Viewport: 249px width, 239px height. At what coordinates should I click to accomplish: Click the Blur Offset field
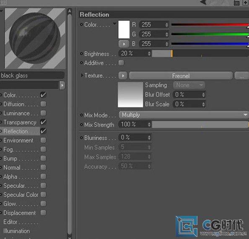189,95
